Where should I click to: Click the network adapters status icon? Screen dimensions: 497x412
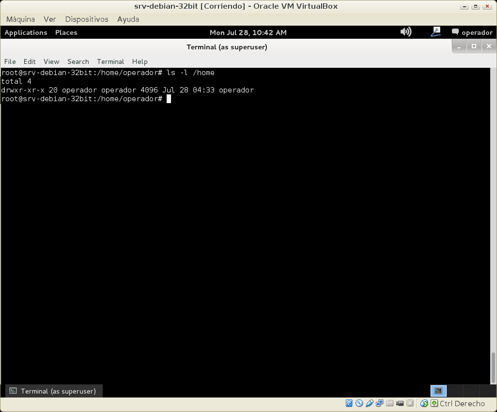pos(380,403)
